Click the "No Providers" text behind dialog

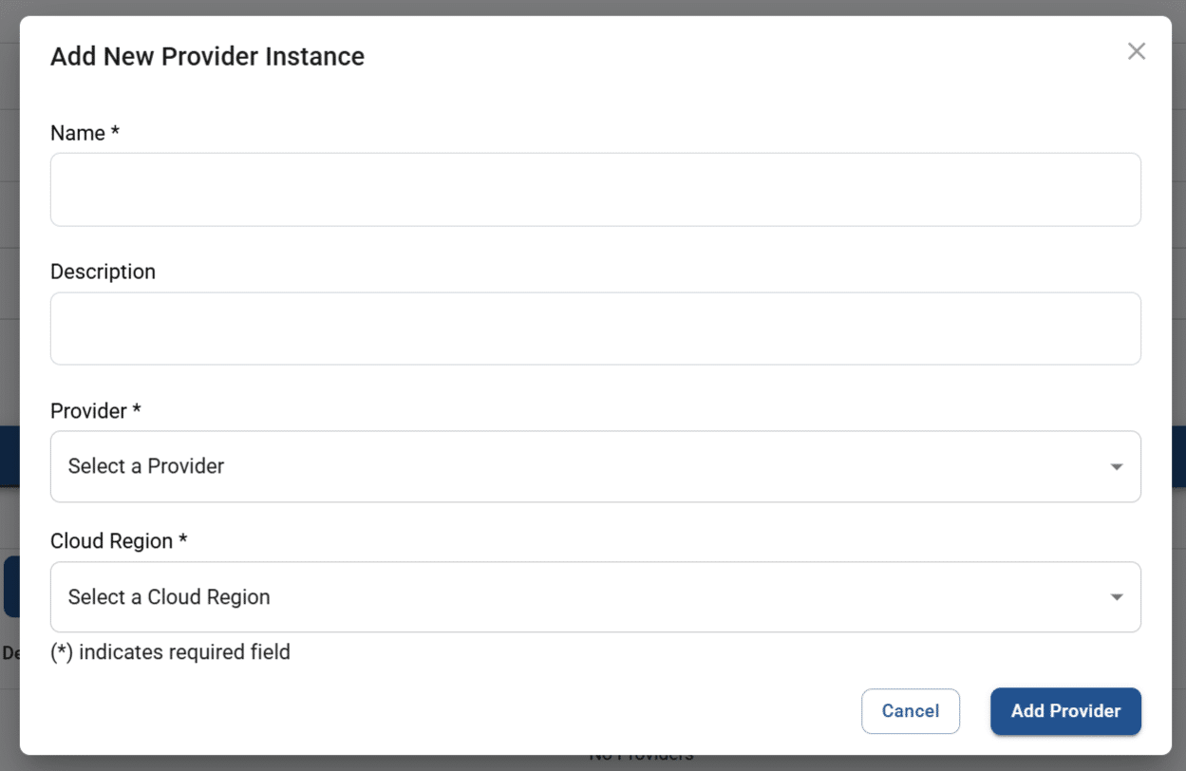[x=641, y=759]
